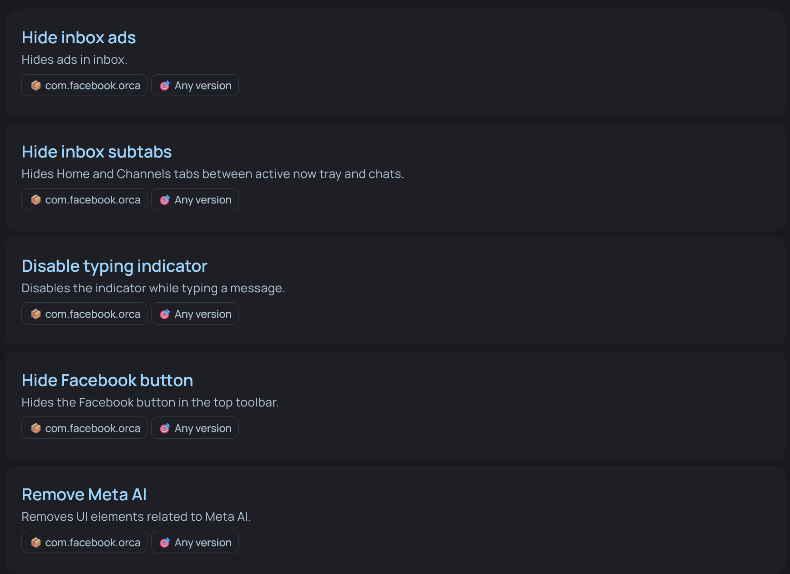Open the Hide inbox ads patch link
Image resolution: width=790 pixels, height=574 pixels.
79,38
